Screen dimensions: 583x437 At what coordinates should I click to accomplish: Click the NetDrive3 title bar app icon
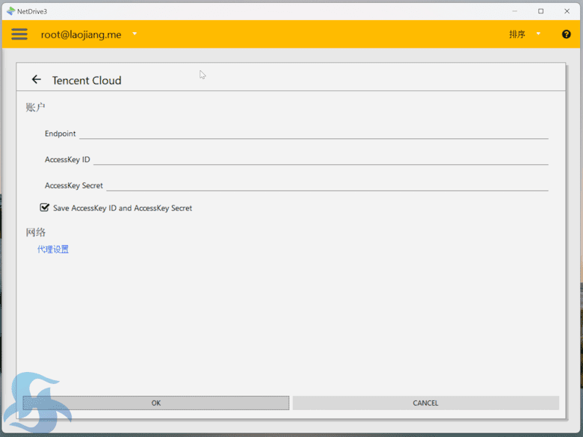point(10,11)
